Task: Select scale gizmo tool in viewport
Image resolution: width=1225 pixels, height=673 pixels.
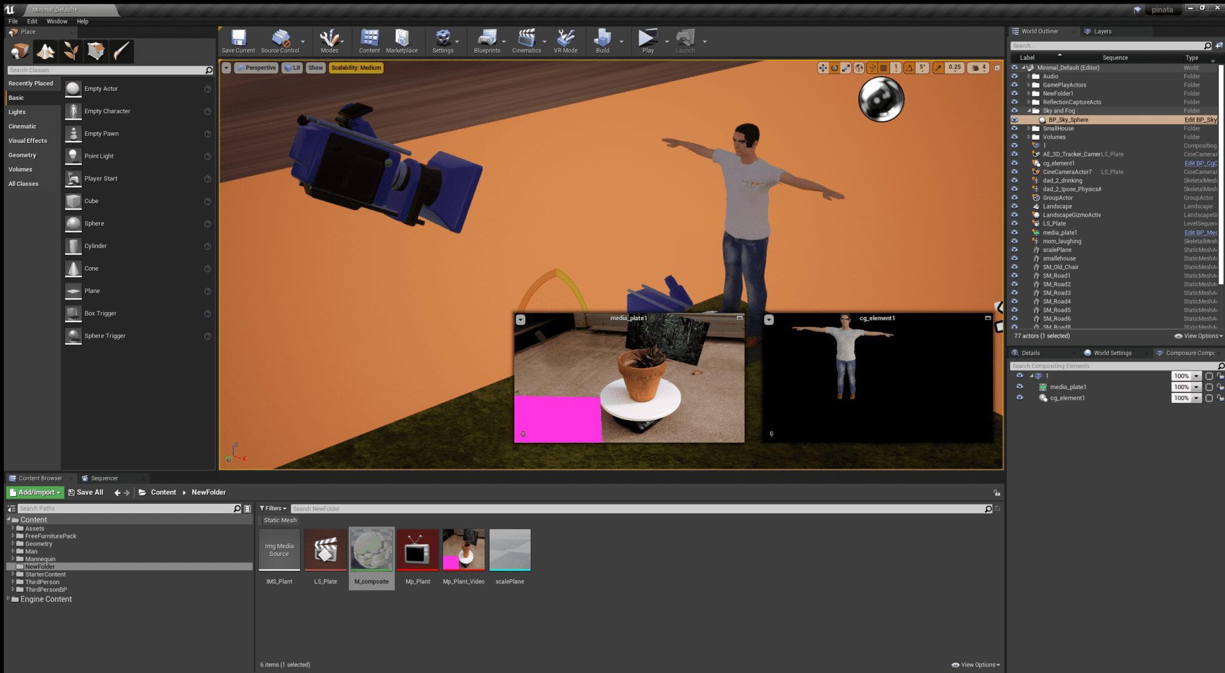Action: pyautogui.click(x=846, y=68)
